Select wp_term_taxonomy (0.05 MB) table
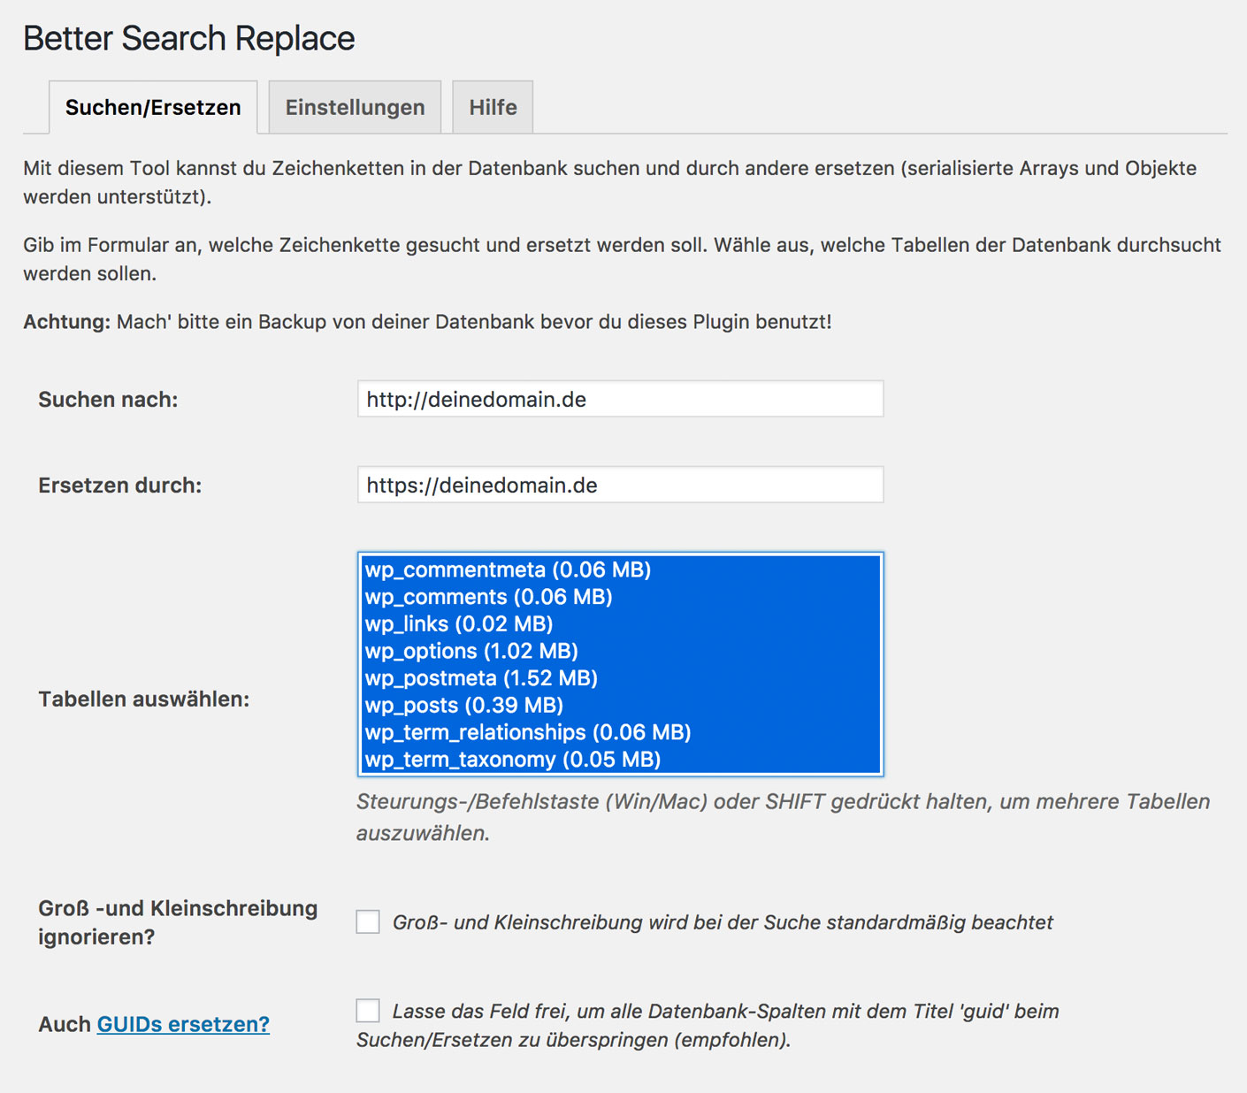This screenshot has height=1093, width=1247. [x=620, y=760]
